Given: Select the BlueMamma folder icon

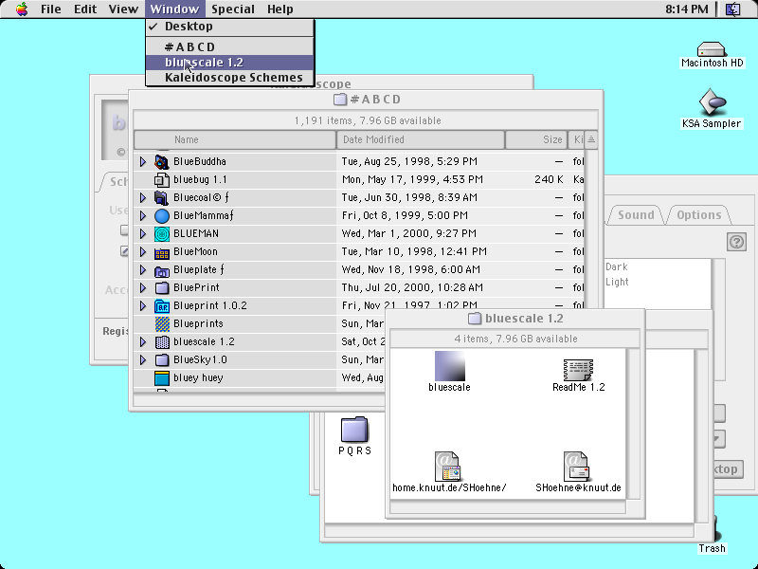Looking at the screenshot, I should click(161, 216).
